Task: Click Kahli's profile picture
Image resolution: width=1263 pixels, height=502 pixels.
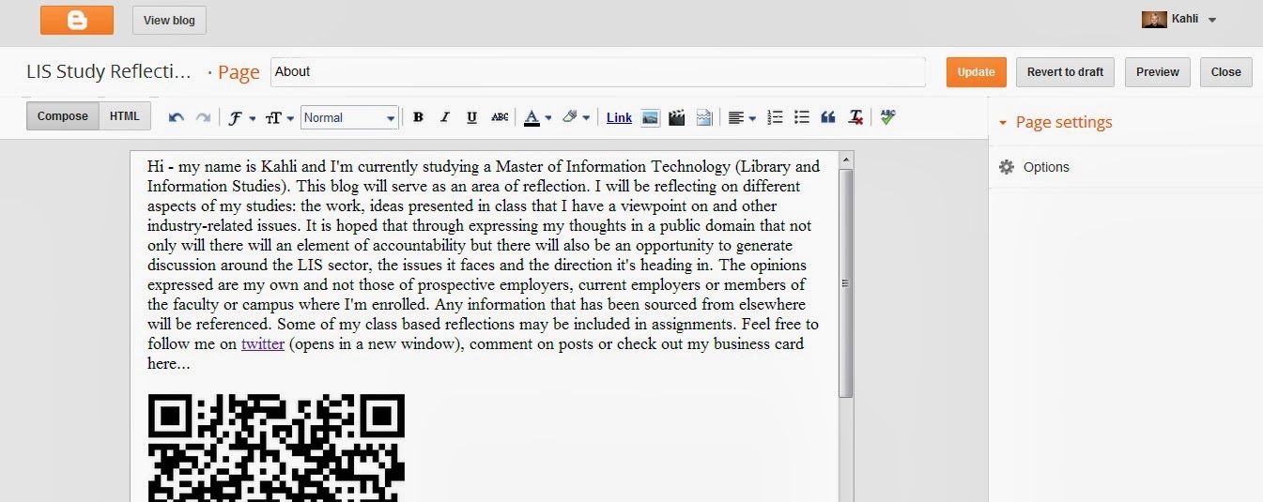Action: (x=1153, y=20)
